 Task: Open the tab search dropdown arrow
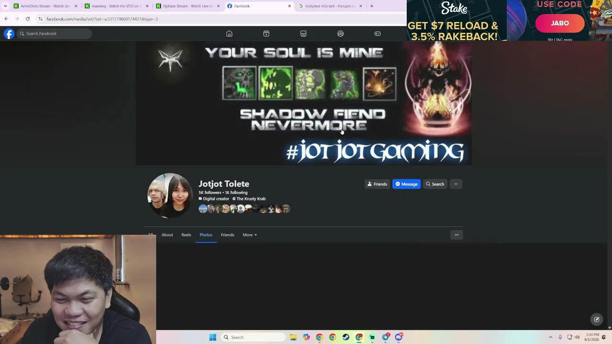pos(5,6)
